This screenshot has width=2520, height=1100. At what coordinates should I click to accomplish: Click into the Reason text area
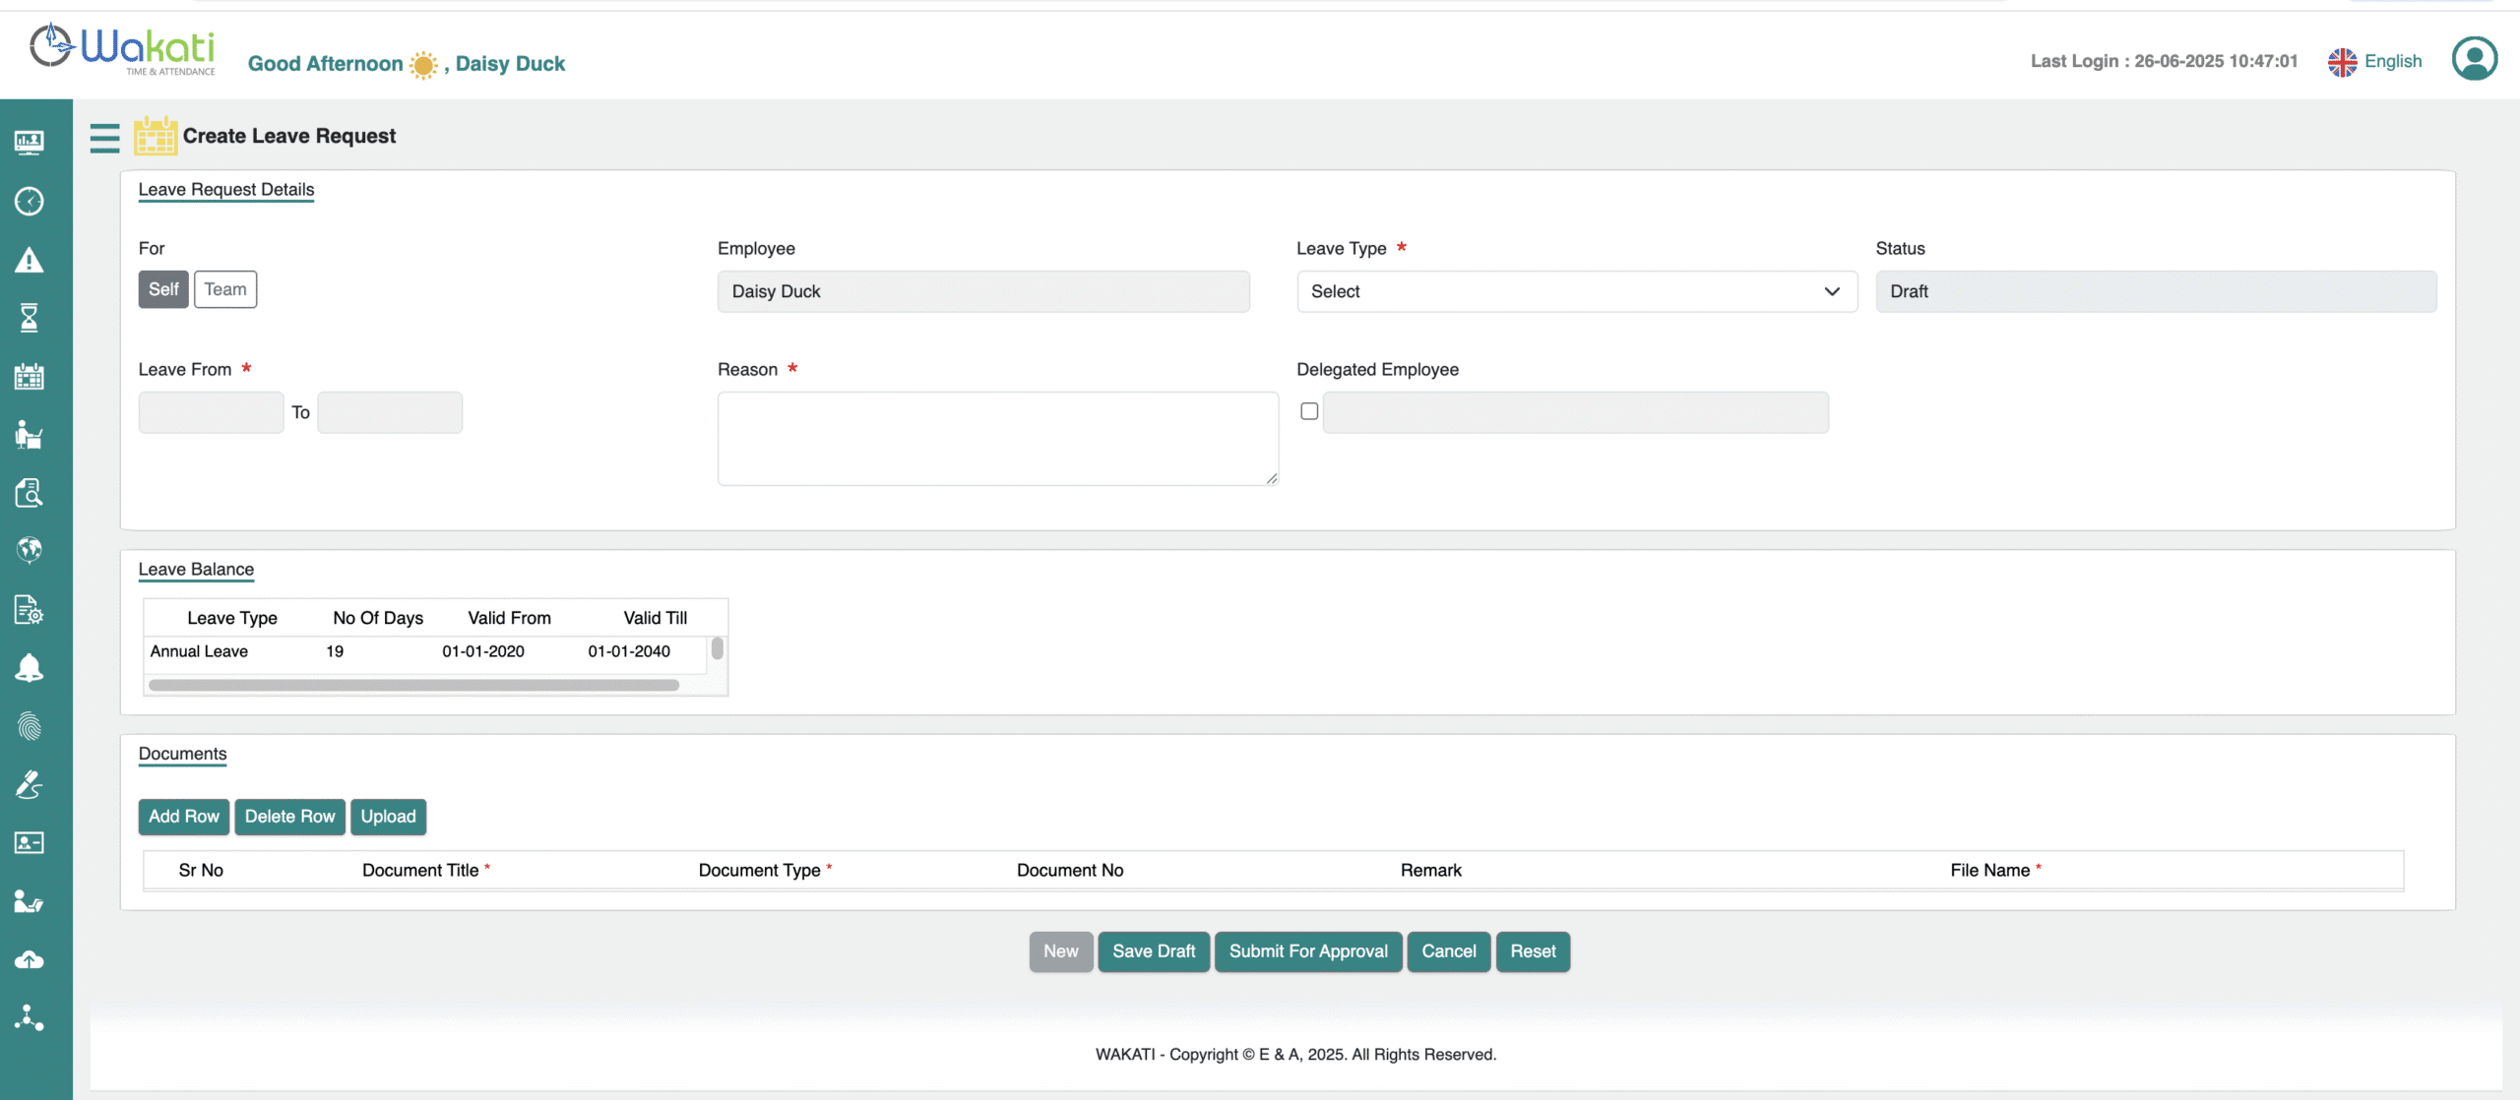(x=997, y=438)
